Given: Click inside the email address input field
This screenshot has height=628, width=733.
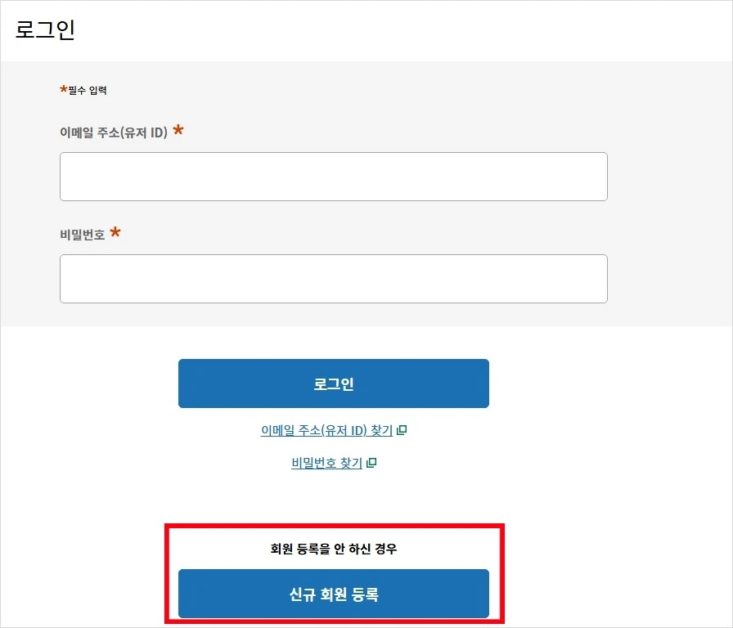Looking at the screenshot, I should 333,176.
